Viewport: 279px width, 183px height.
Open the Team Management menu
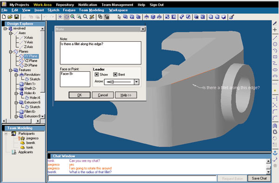(117, 5)
